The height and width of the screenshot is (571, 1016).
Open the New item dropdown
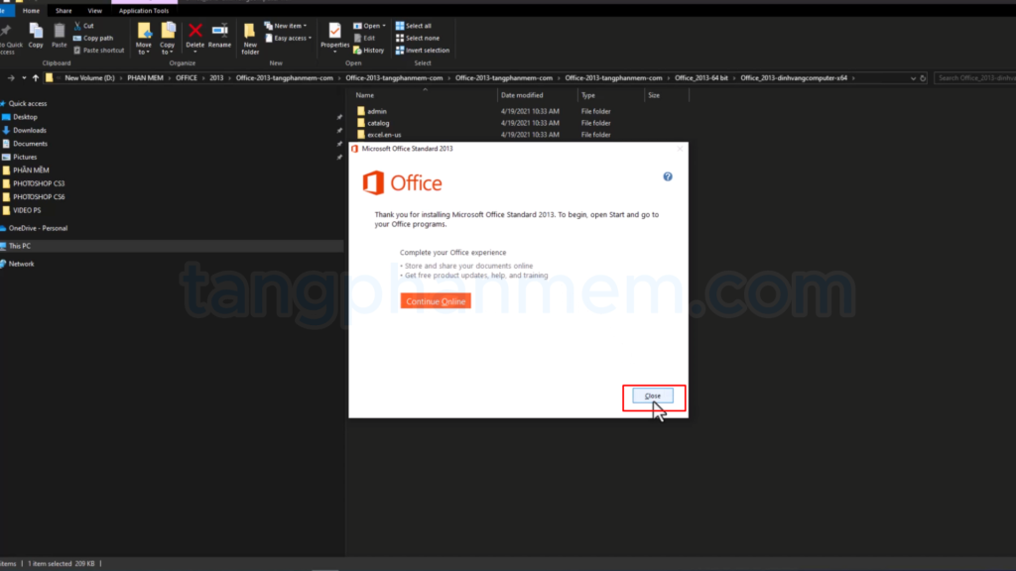pyautogui.click(x=286, y=26)
